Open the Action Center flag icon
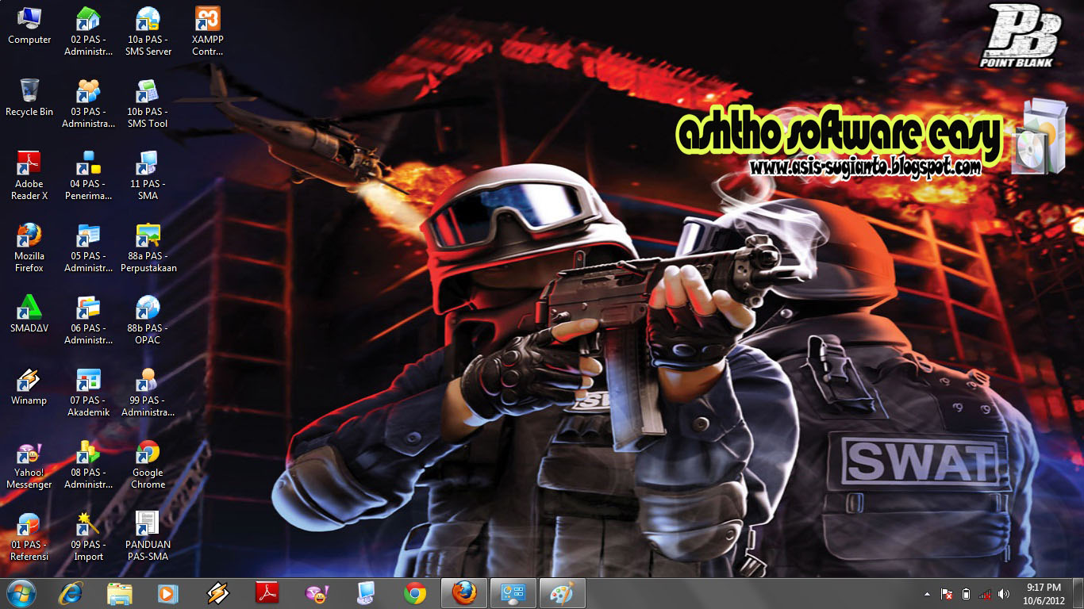Viewport: 1084px width, 609px height. tap(946, 594)
